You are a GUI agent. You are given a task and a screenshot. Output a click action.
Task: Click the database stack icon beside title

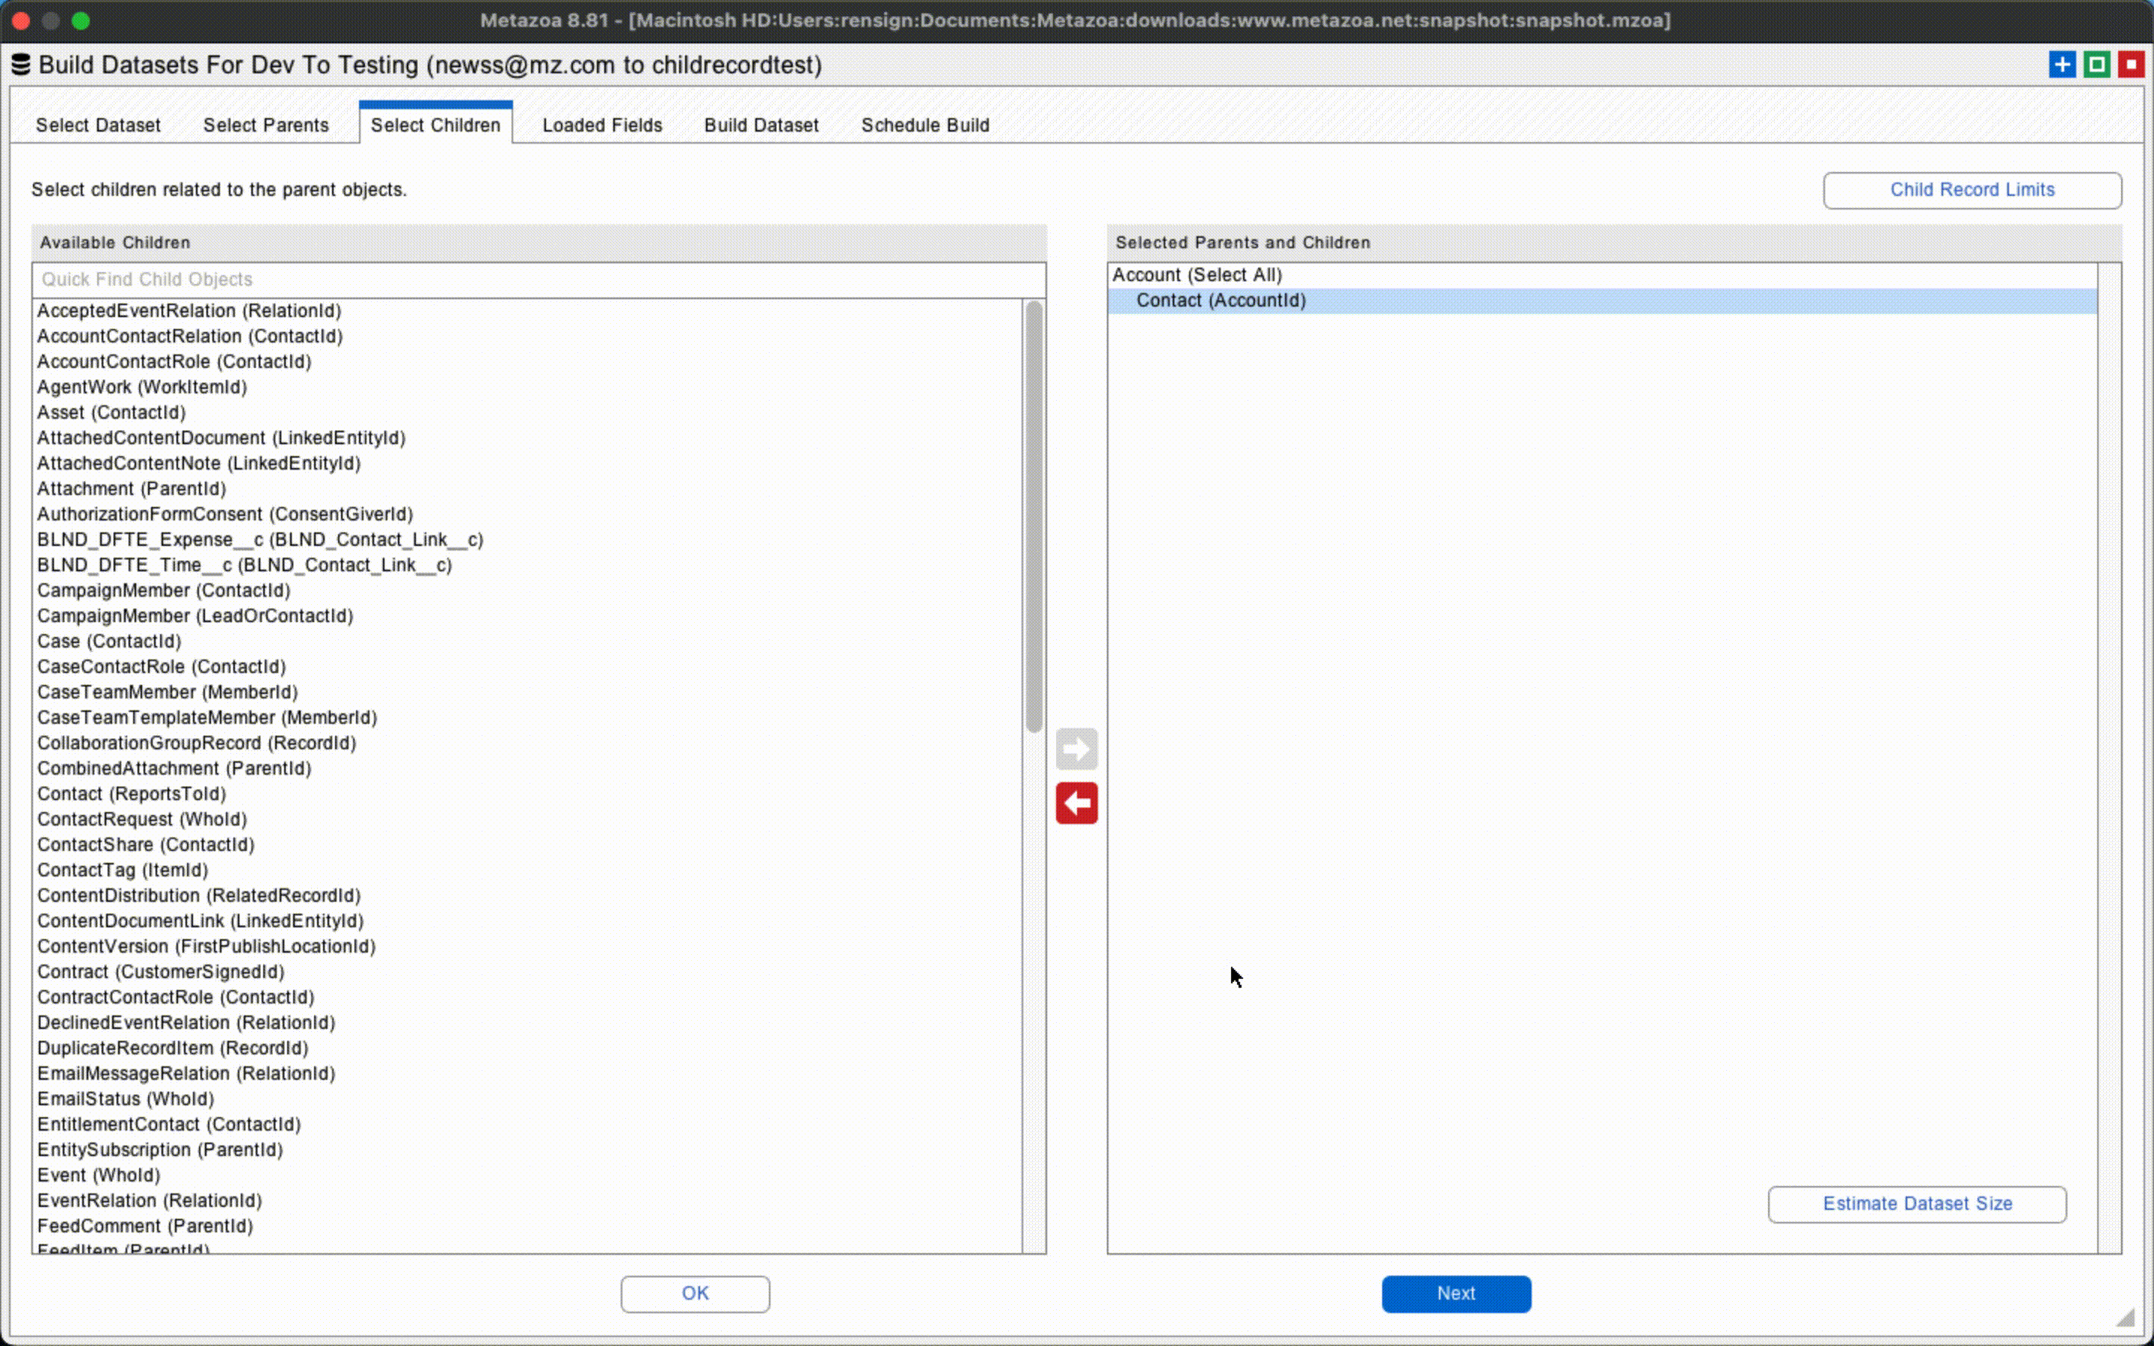pos(20,65)
